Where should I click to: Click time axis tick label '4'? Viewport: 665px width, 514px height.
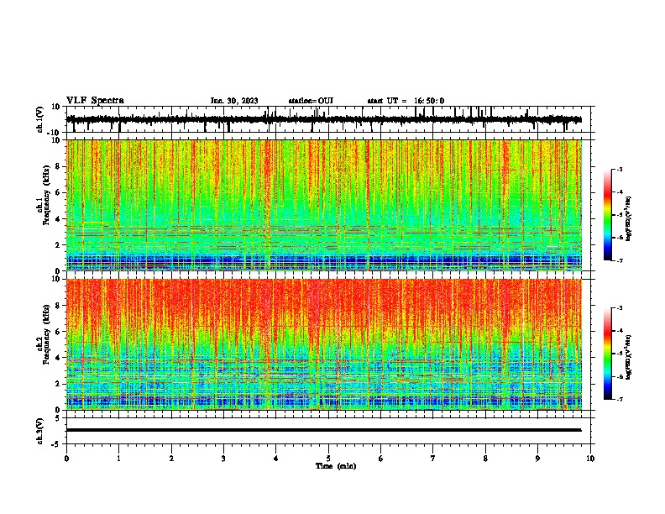point(276,459)
